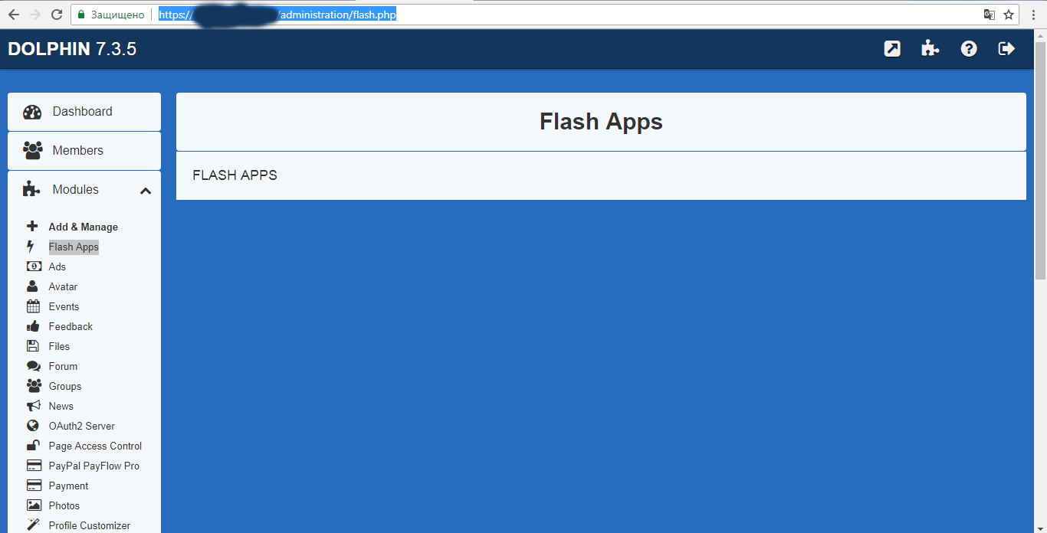Viewport: 1047px width, 533px height.
Task: Open OAuth2 Server module settings
Action: pyautogui.click(x=81, y=427)
